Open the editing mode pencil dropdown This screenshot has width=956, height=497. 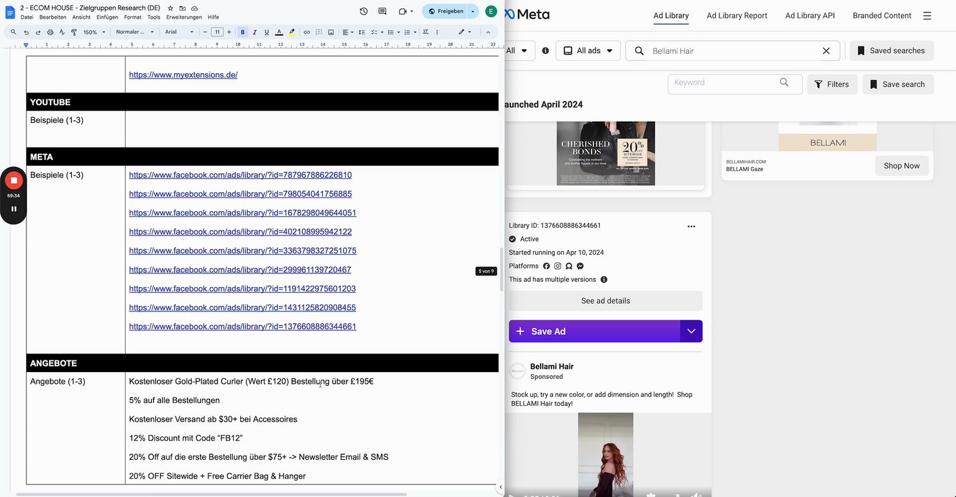[465, 32]
